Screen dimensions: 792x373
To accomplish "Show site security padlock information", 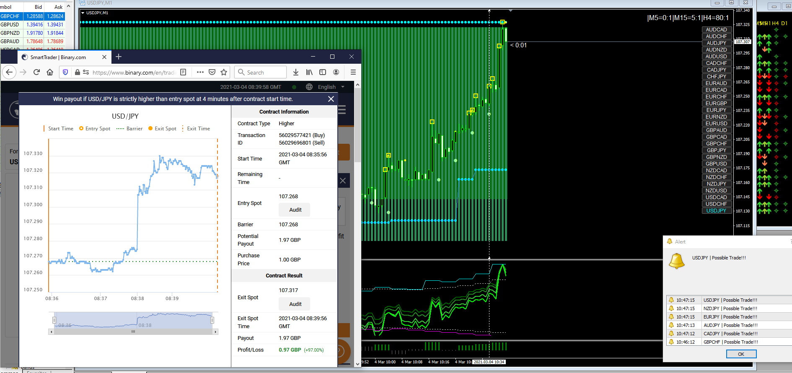I will [77, 72].
